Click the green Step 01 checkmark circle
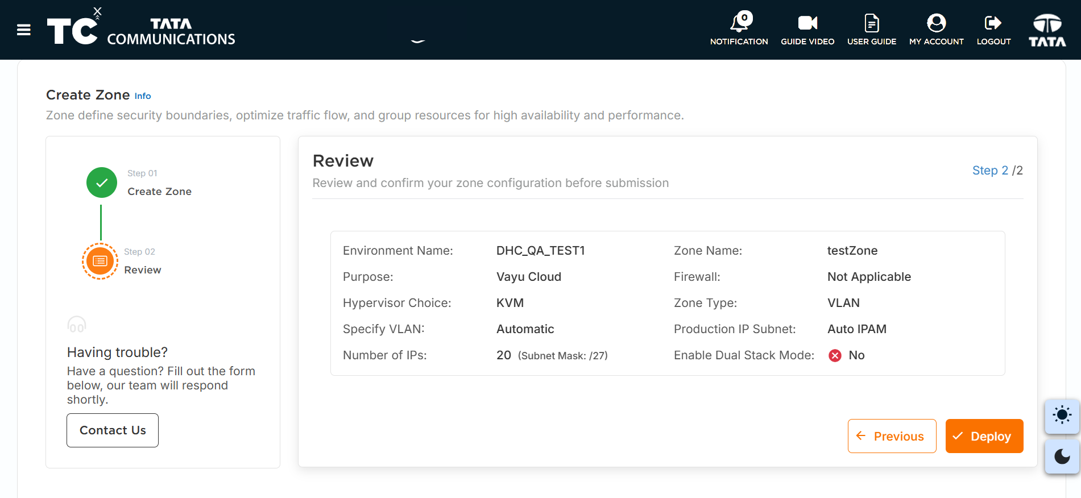Screen dimensions: 1081x498 click(x=102, y=182)
